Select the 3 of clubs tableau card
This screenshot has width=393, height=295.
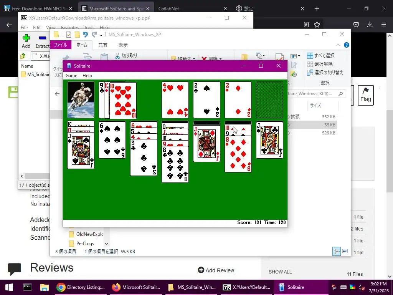[144, 157]
